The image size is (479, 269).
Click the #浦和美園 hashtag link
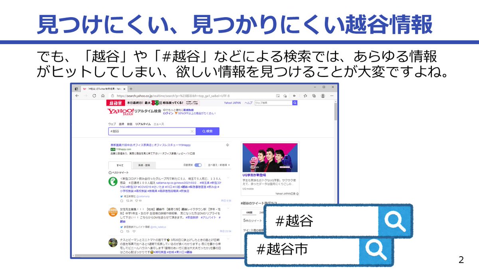[159, 251]
